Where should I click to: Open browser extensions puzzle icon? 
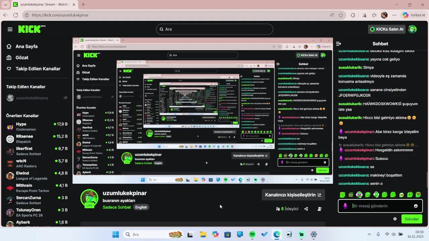click(353, 15)
